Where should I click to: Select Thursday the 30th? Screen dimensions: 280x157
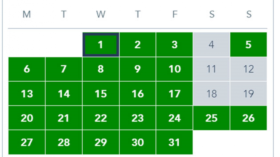pos(138,142)
